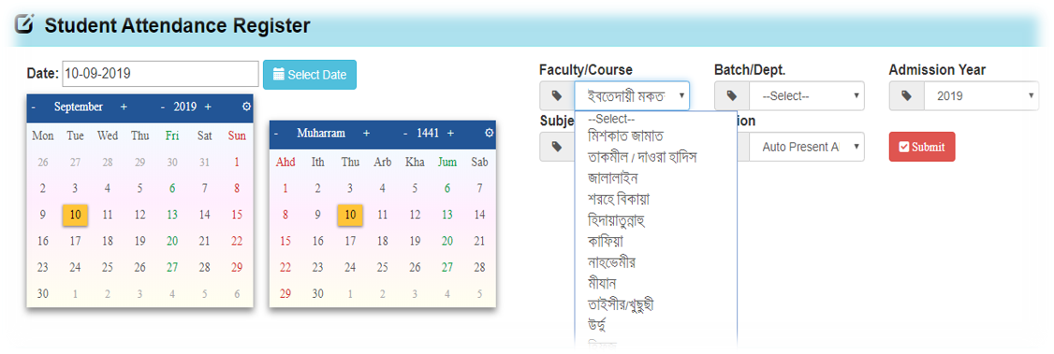The width and height of the screenshot is (1054, 354).
Task: Open Muharram calendar settings gear
Action: (489, 134)
